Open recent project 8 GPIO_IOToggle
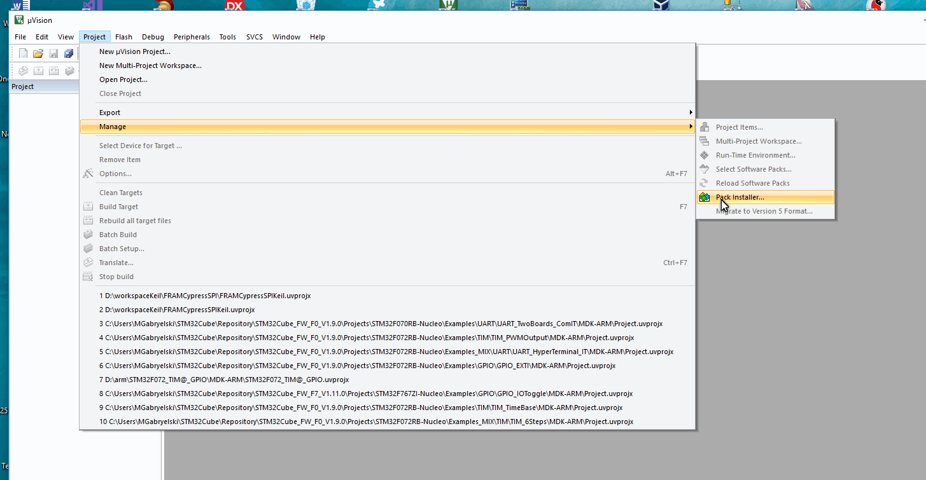The height and width of the screenshot is (480, 926). (x=387, y=394)
